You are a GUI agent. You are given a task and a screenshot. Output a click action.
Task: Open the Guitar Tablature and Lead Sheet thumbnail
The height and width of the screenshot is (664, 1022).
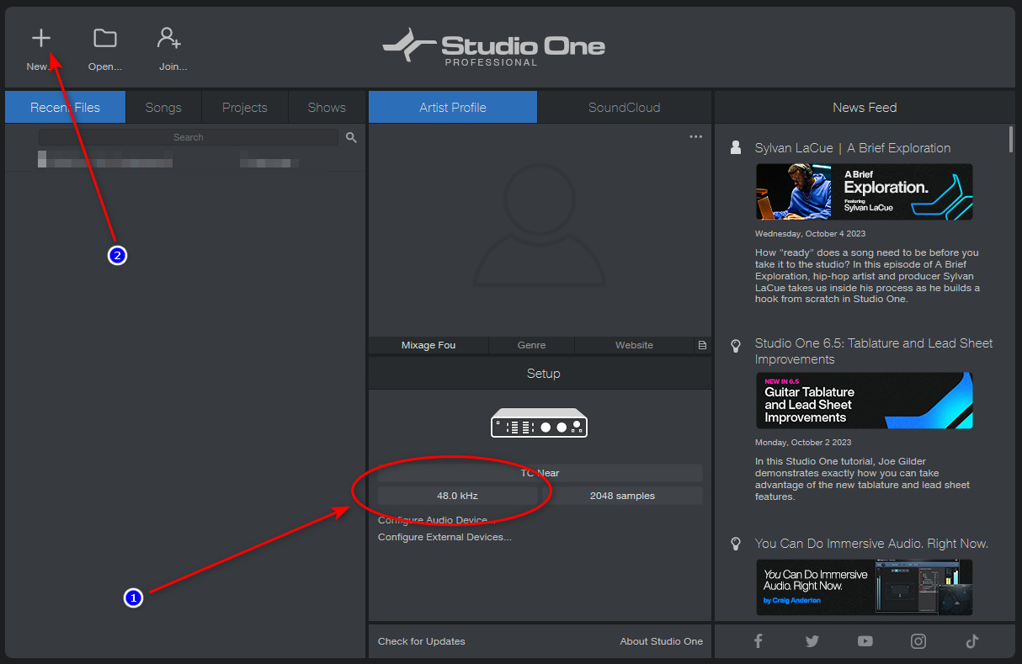[x=864, y=401]
